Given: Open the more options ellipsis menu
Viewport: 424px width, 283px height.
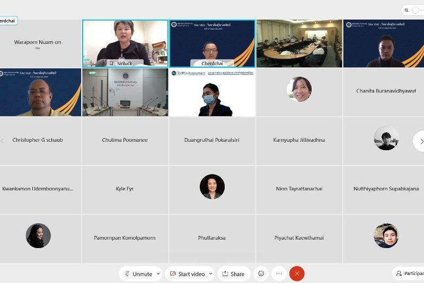Looking at the screenshot, I should coord(279,273).
